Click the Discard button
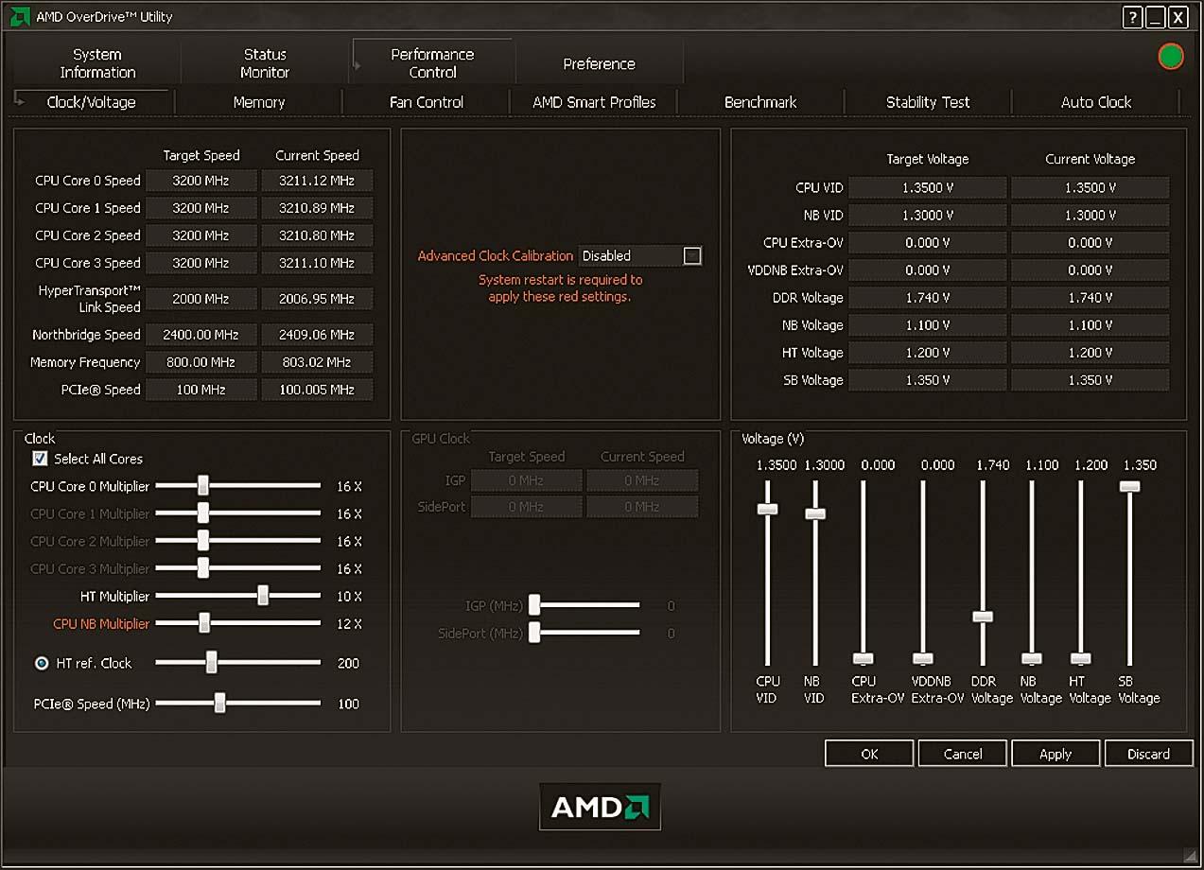The width and height of the screenshot is (1204, 870). (x=1148, y=754)
